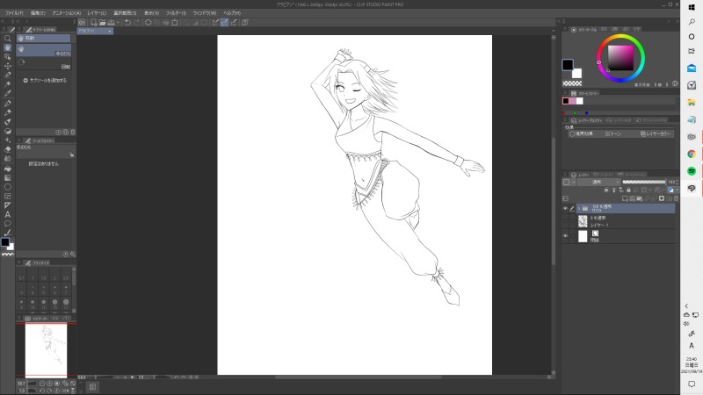Click inside the color wheel square
Viewport: 703px width, 395px height.
click(x=620, y=58)
